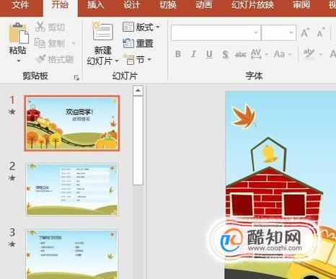Screen dimensions: 336x279
Task: Click the strikethrough abc icon
Action: [x=241, y=55]
